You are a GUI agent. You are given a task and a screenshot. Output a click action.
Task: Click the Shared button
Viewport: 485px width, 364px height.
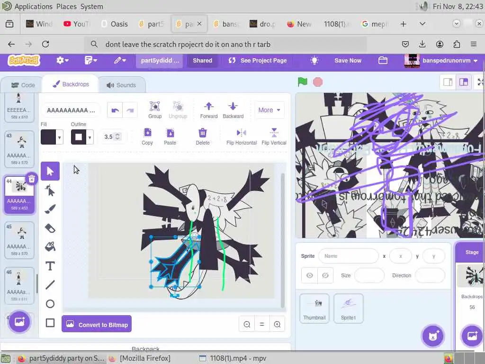[202, 60]
